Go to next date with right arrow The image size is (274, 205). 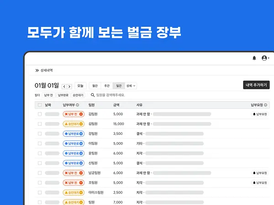[x=69, y=87]
